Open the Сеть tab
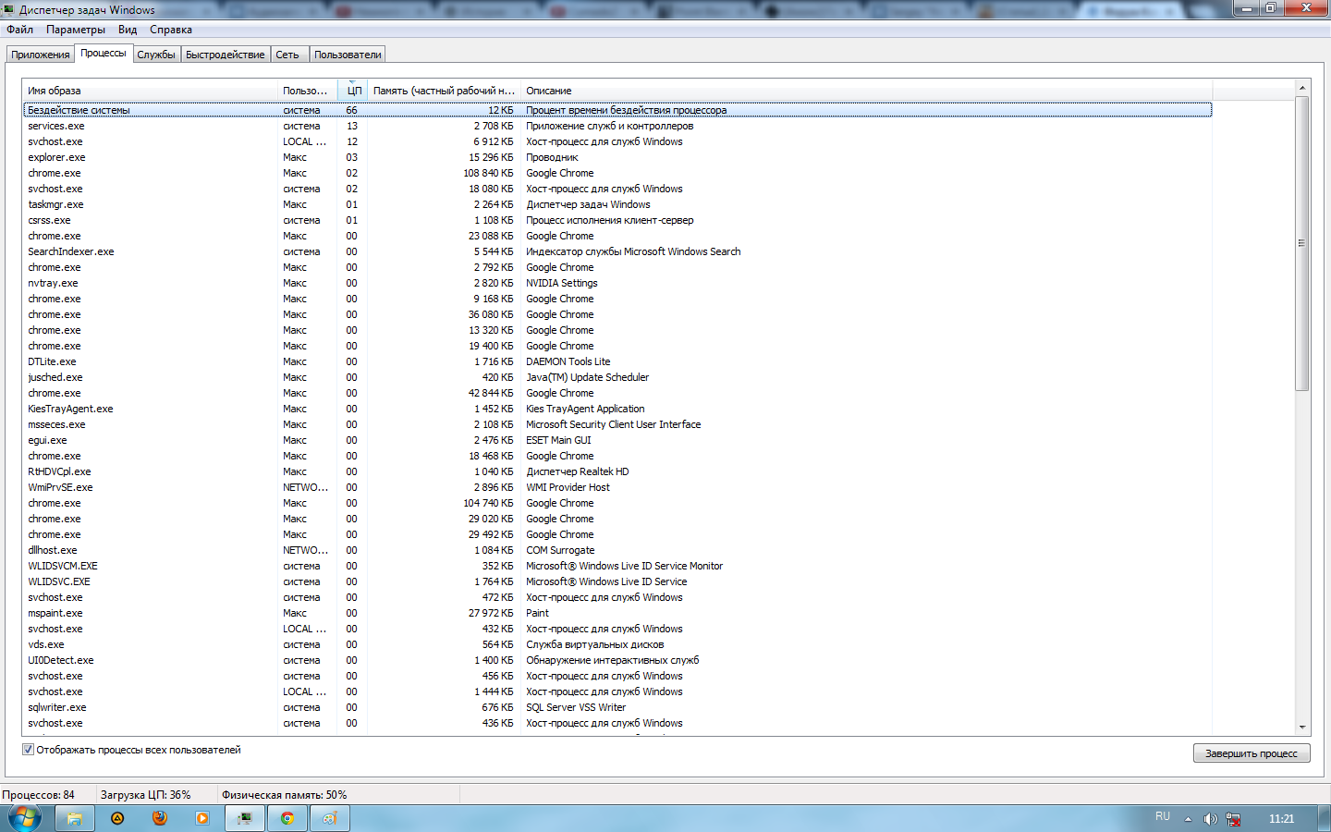1331x832 pixels. tap(287, 55)
